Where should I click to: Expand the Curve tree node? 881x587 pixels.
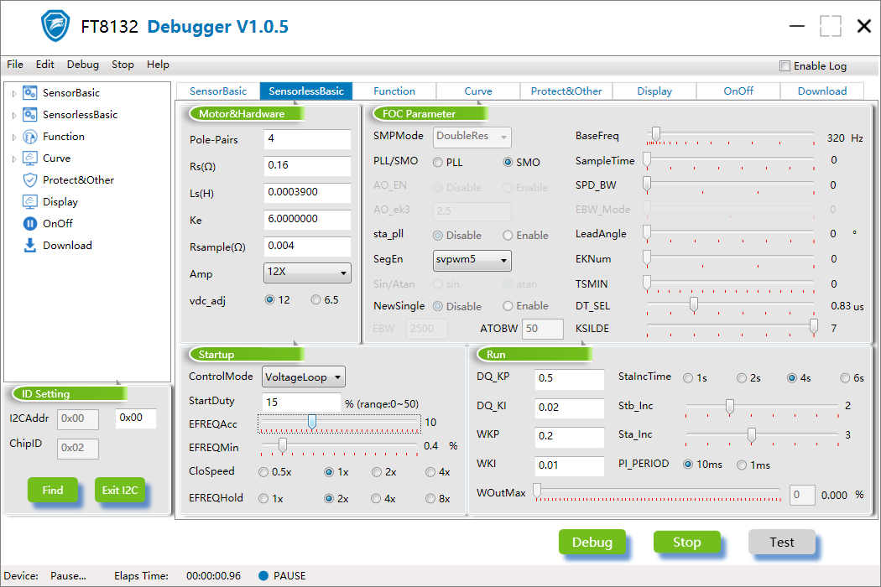click(14, 159)
